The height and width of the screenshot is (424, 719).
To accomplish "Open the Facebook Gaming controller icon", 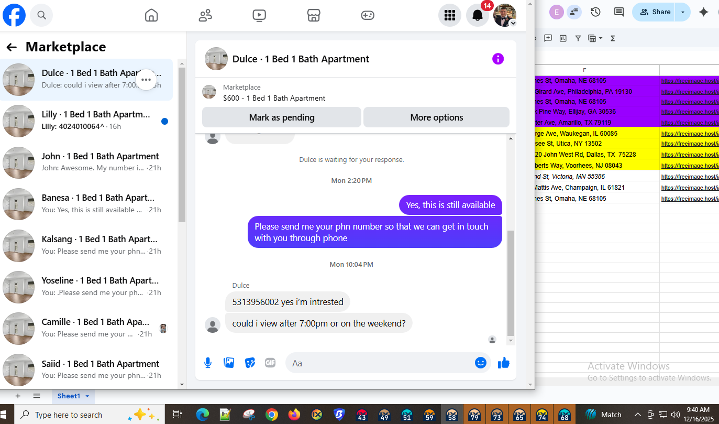I will pyautogui.click(x=368, y=15).
